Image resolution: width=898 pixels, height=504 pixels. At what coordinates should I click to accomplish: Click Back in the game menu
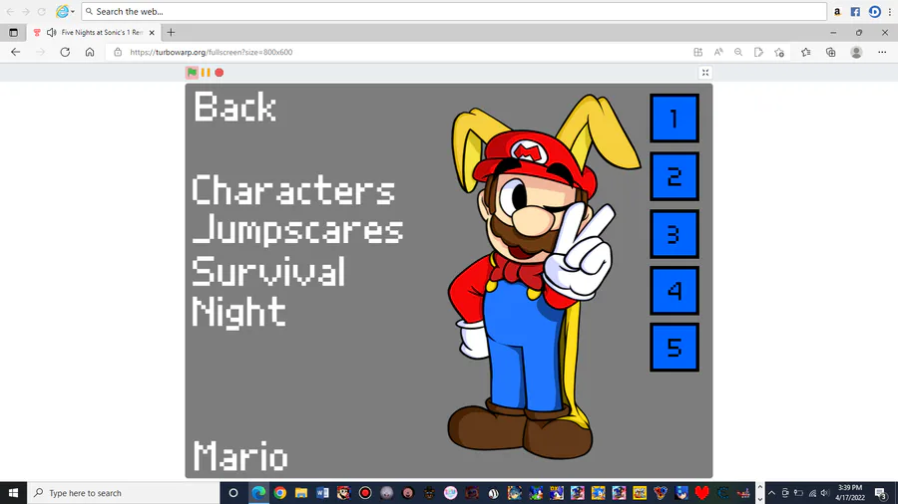tap(234, 107)
